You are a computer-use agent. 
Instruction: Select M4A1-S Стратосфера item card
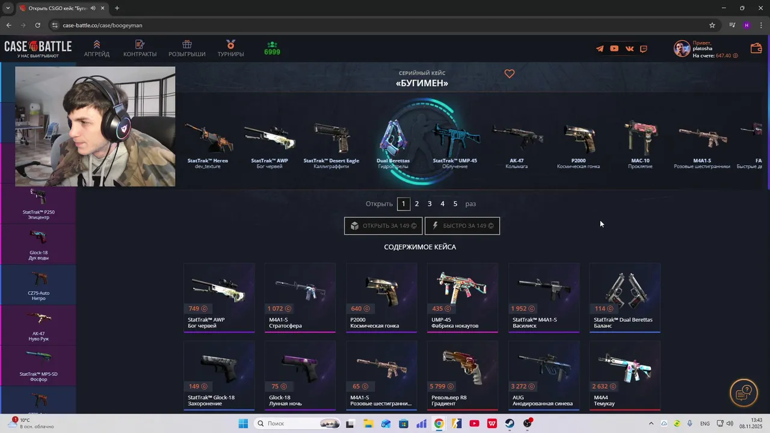[300, 298]
